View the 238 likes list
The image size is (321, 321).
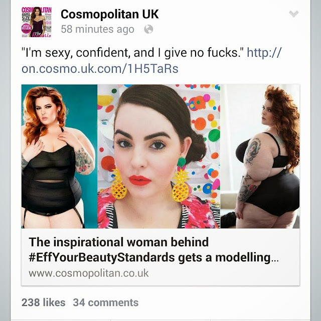(x=44, y=302)
